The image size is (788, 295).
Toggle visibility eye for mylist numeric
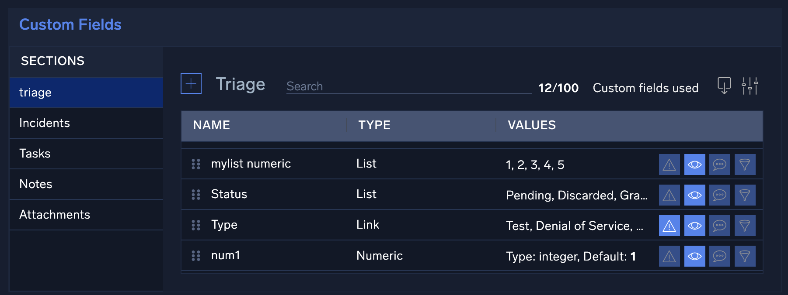[694, 165]
